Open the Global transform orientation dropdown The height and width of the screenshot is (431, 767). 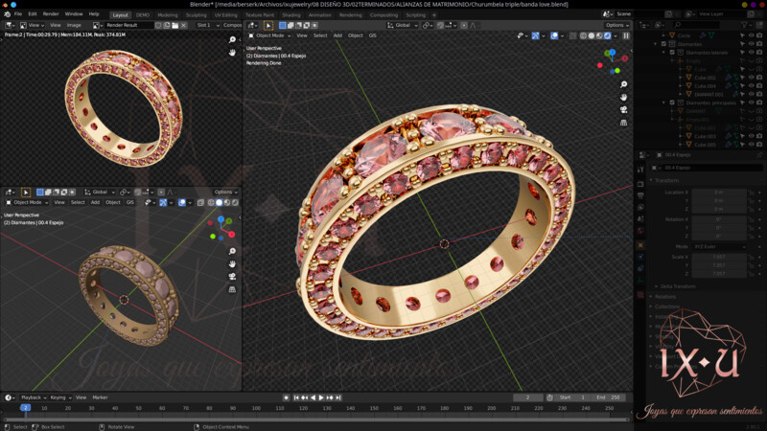pyautogui.click(x=404, y=25)
